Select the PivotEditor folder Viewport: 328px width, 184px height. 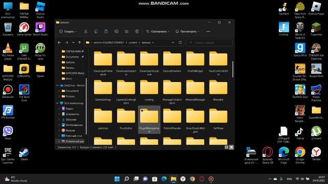(x=126, y=119)
